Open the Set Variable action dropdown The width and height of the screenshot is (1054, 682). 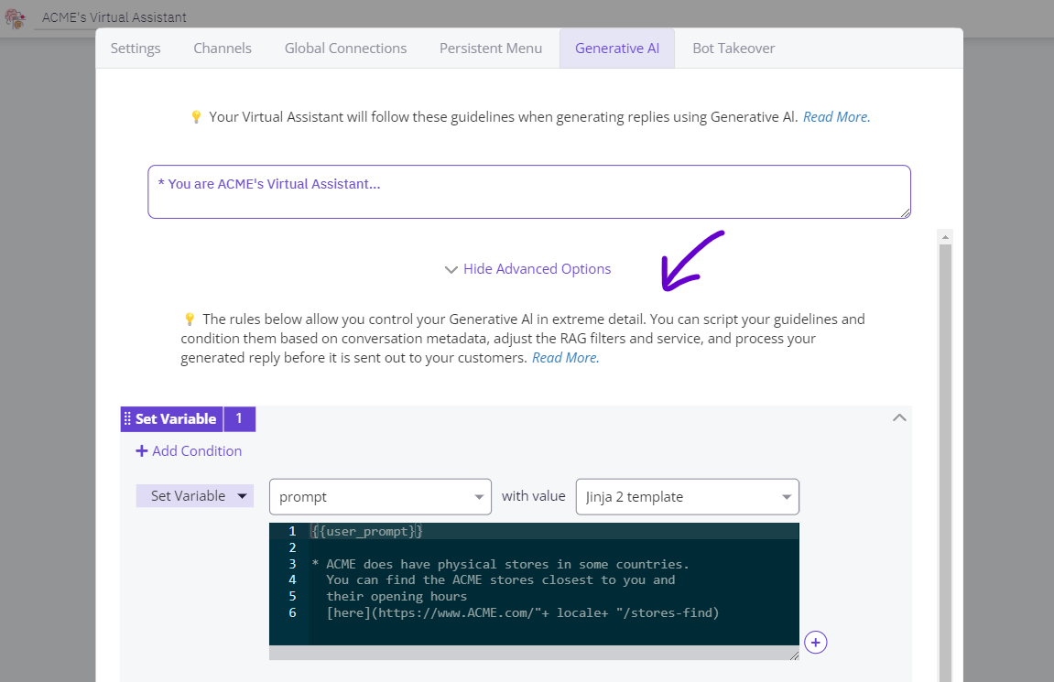tap(194, 496)
